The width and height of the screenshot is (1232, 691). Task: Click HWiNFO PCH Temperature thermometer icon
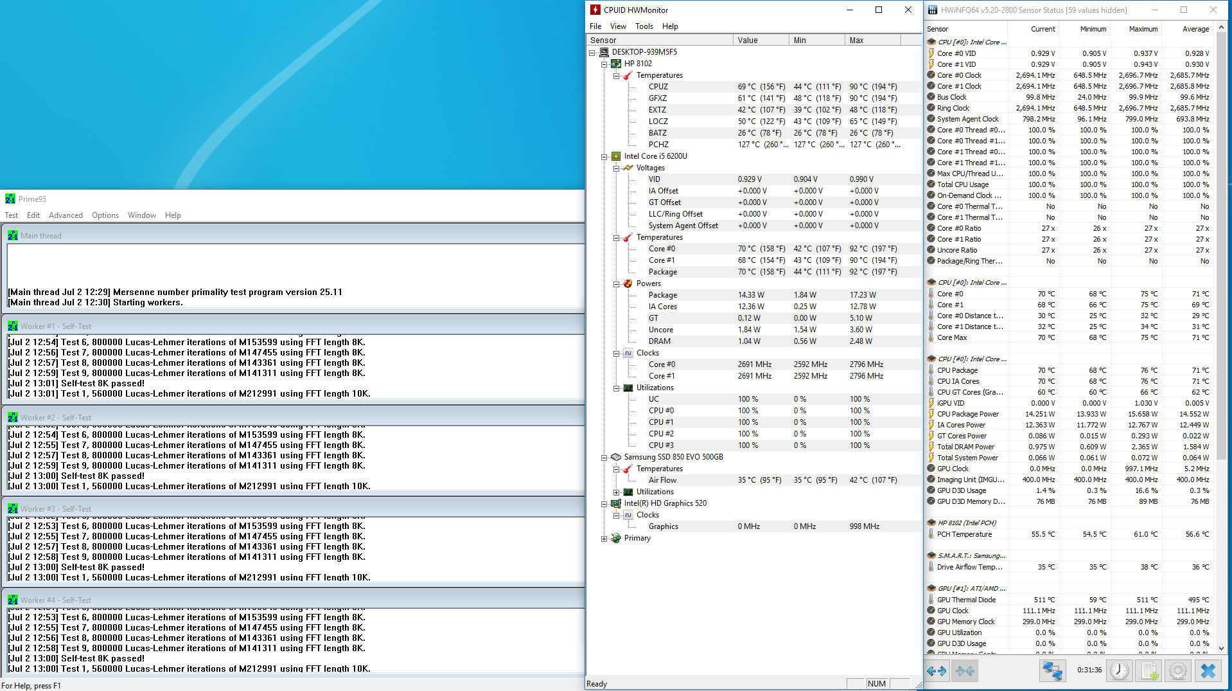click(x=931, y=534)
